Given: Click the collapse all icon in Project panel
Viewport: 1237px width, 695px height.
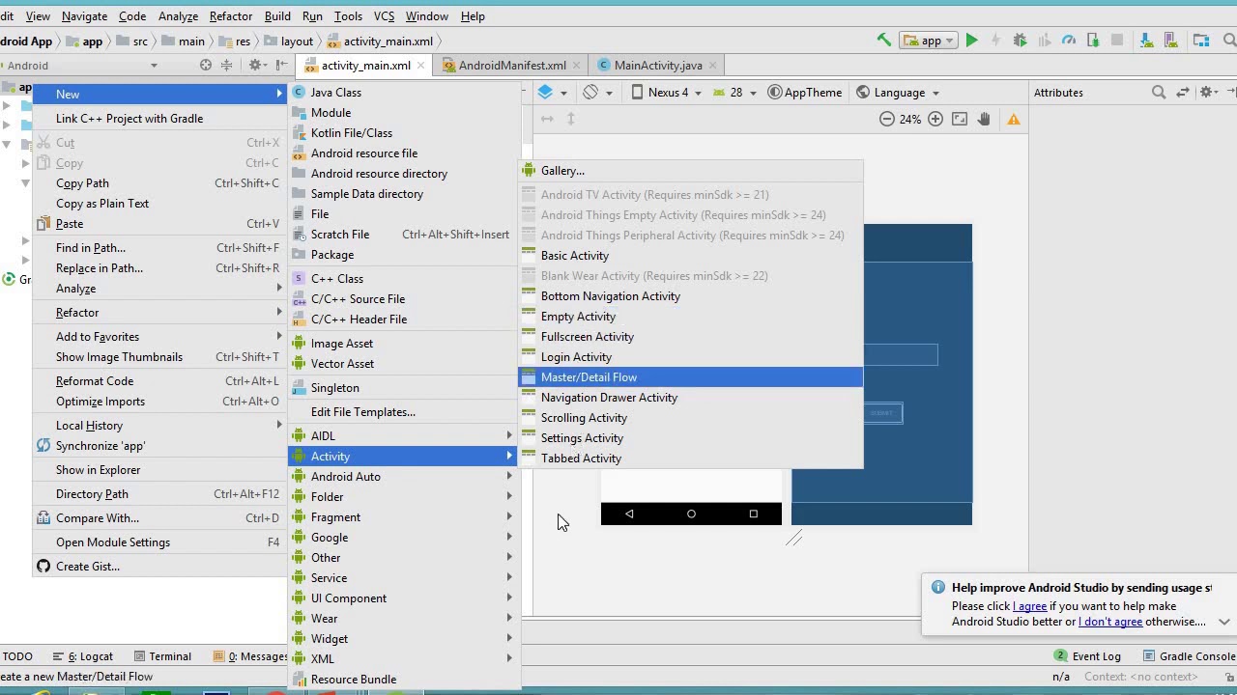Looking at the screenshot, I should [x=227, y=65].
